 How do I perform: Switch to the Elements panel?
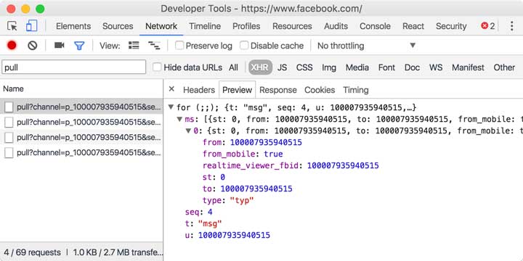[x=73, y=26]
